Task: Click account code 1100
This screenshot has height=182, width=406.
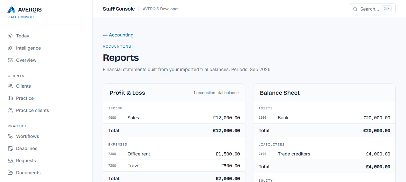Action: tap(262, 118)
